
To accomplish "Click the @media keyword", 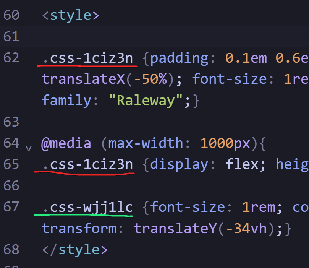I will [66, 143].
